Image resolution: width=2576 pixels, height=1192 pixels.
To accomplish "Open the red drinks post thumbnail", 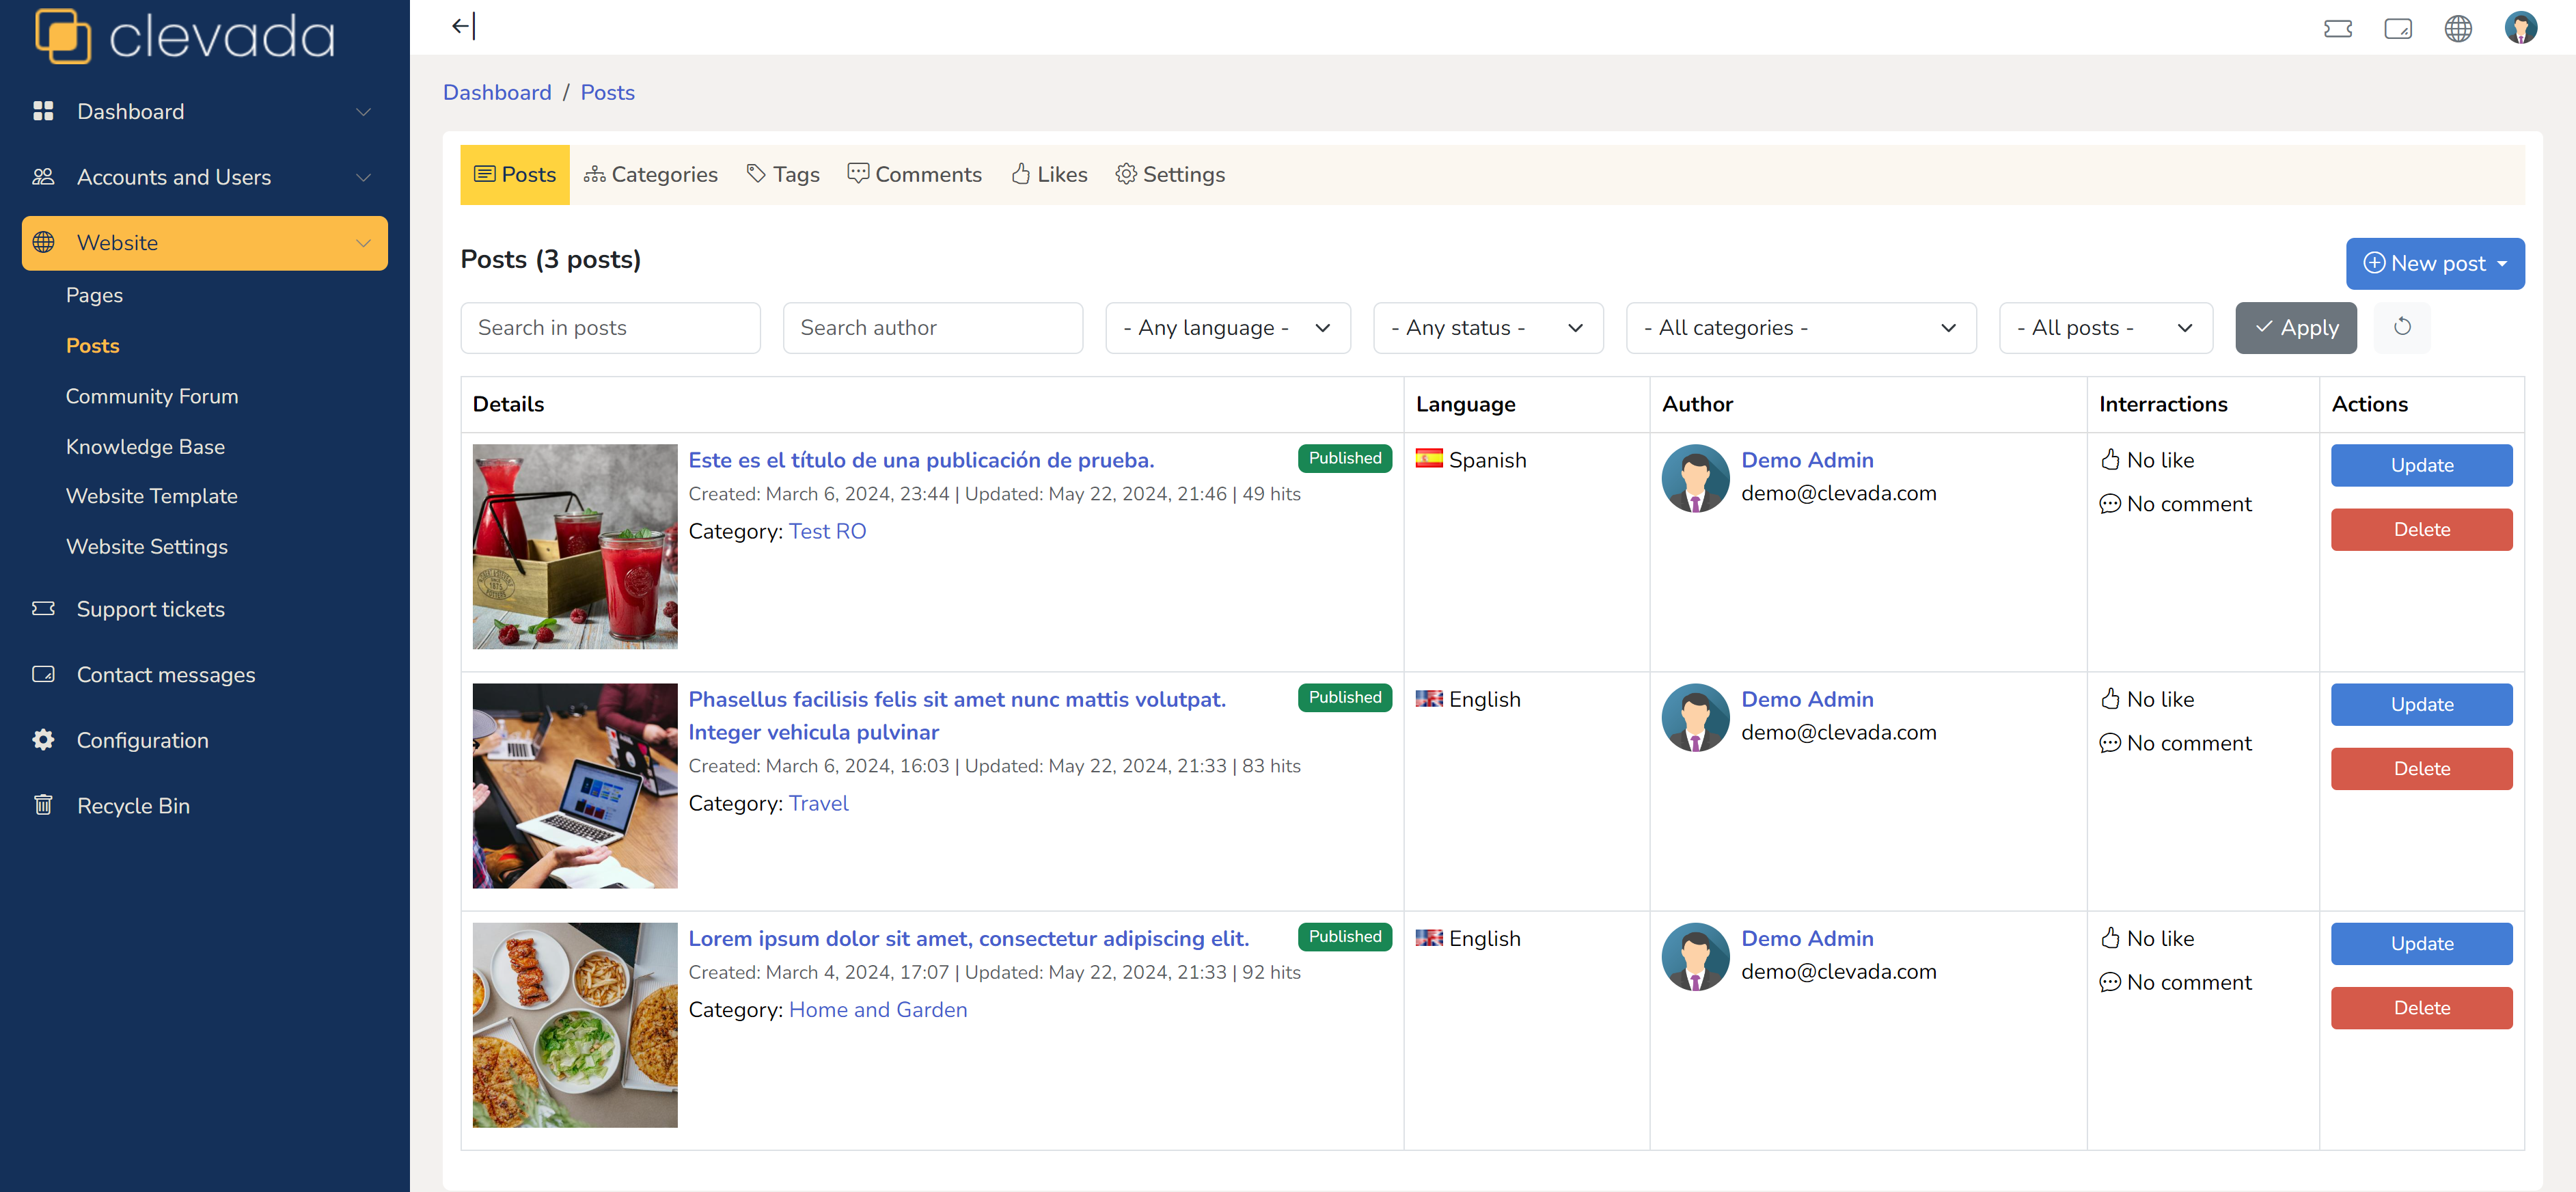I will [x=575, y=546].
